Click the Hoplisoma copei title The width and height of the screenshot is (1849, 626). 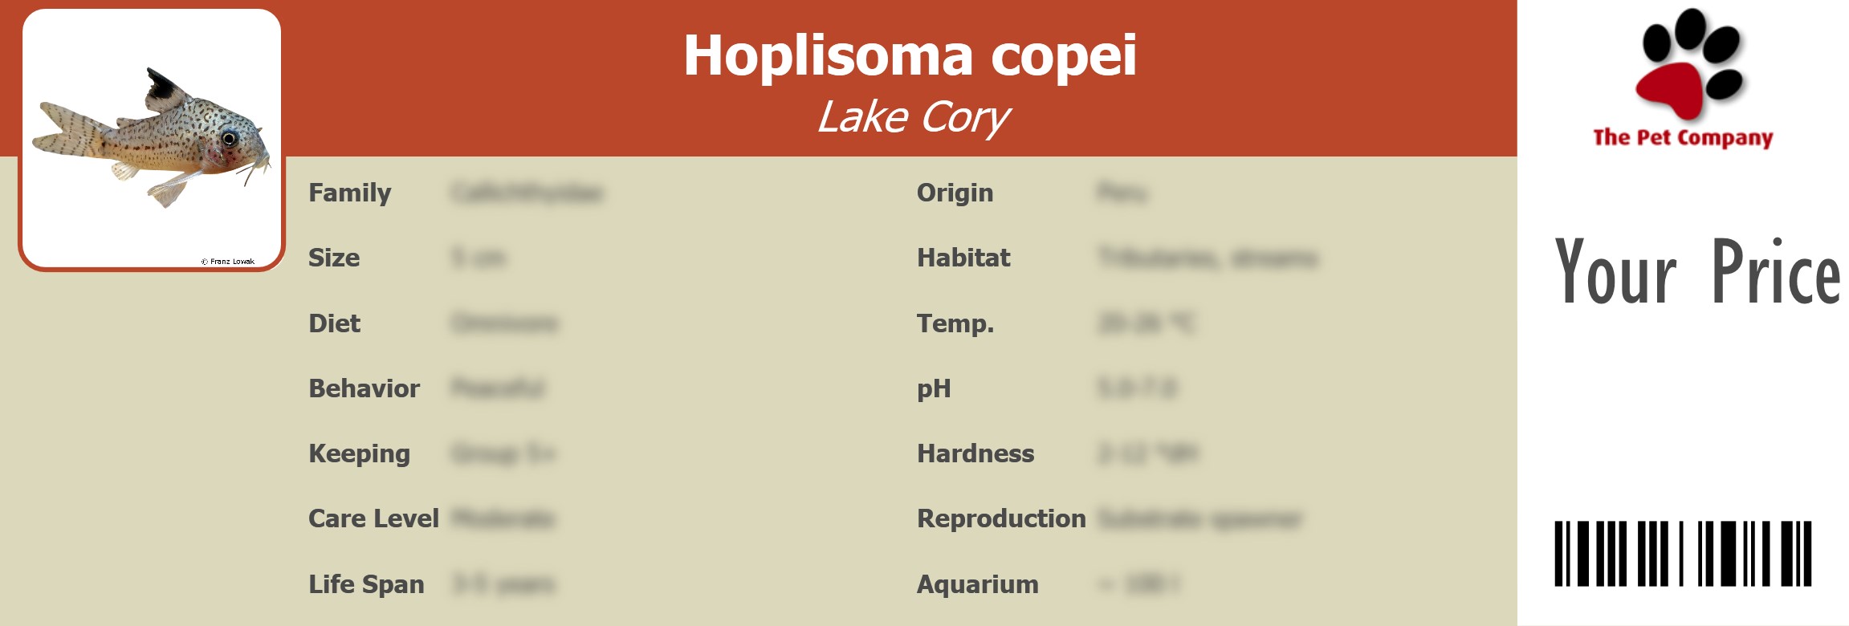coord(910,56)
